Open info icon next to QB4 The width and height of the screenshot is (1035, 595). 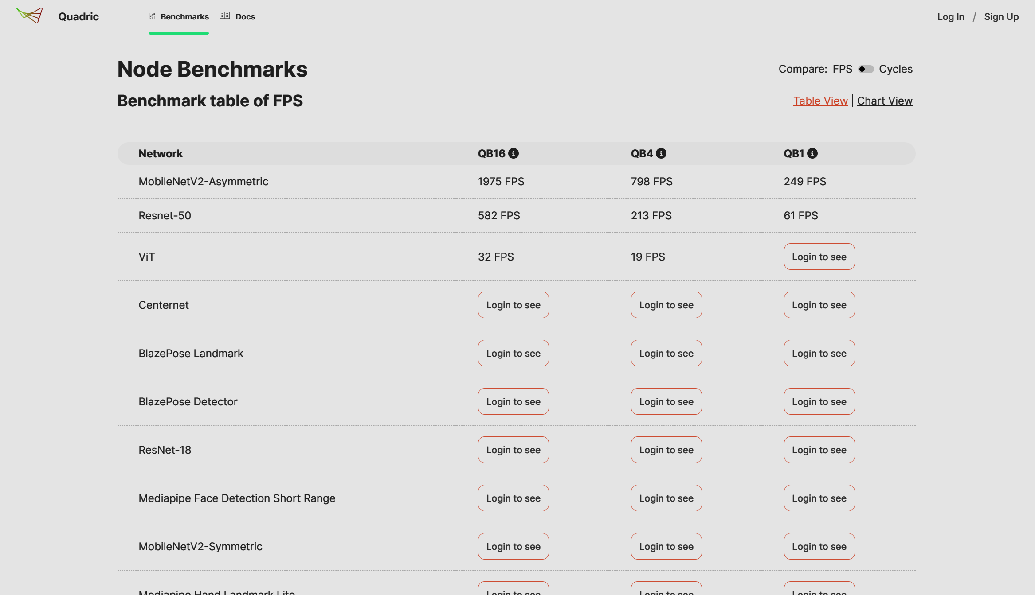click(661, 153)
